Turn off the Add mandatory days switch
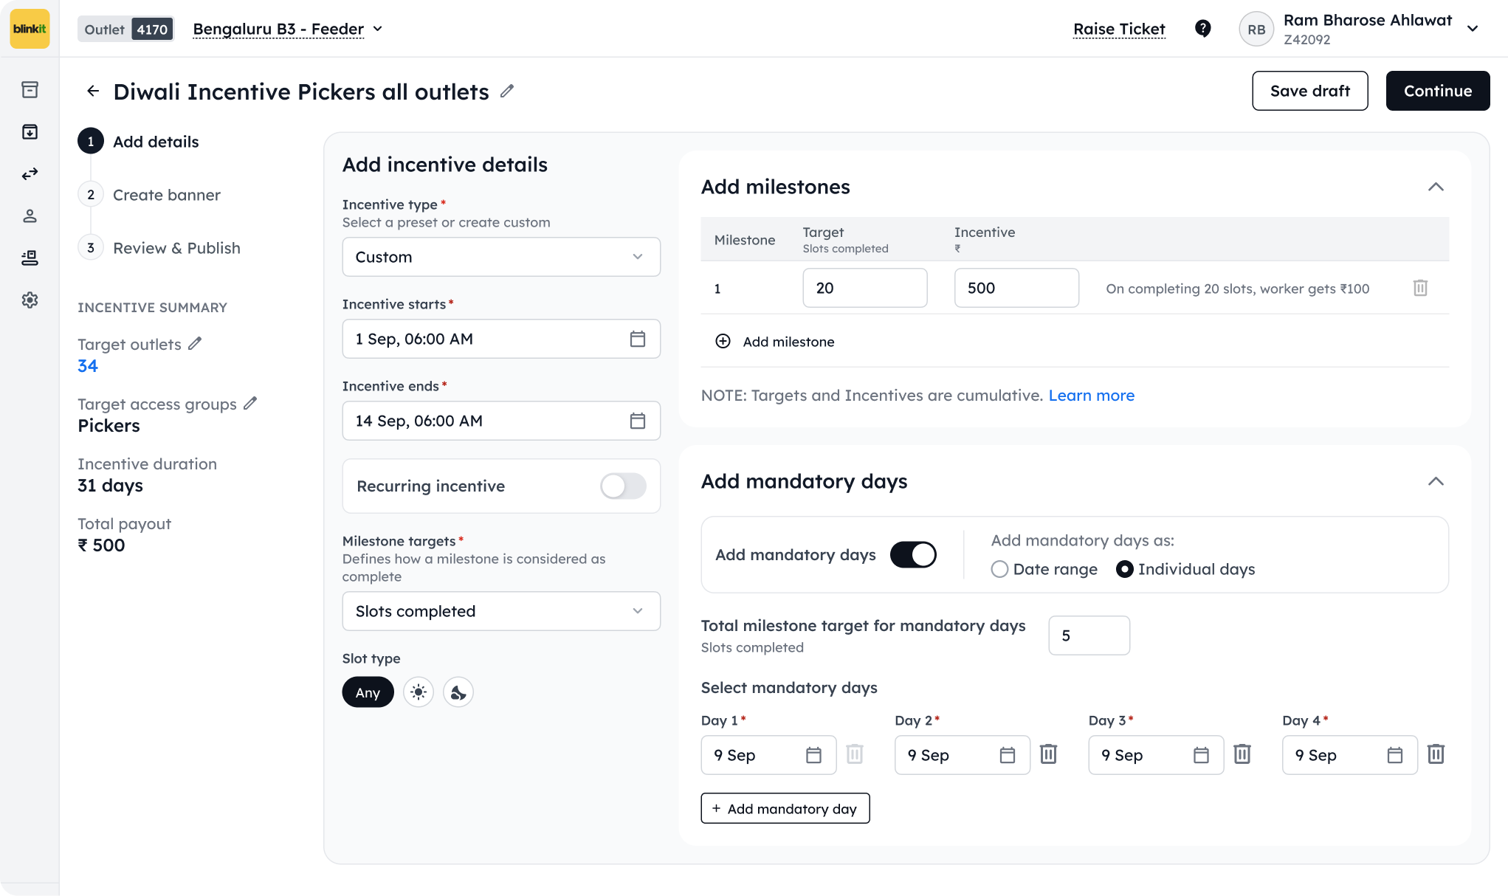This screenshot has width=1508, height=896. (x=913, y=555)
